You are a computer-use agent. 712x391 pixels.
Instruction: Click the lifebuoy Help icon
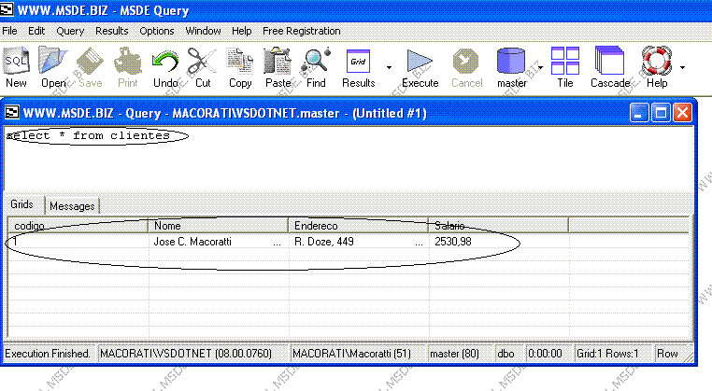coord(657,67)
